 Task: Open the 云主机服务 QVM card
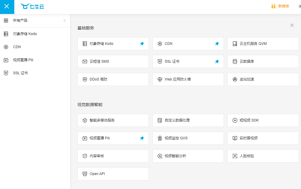[x=263, y=44]
